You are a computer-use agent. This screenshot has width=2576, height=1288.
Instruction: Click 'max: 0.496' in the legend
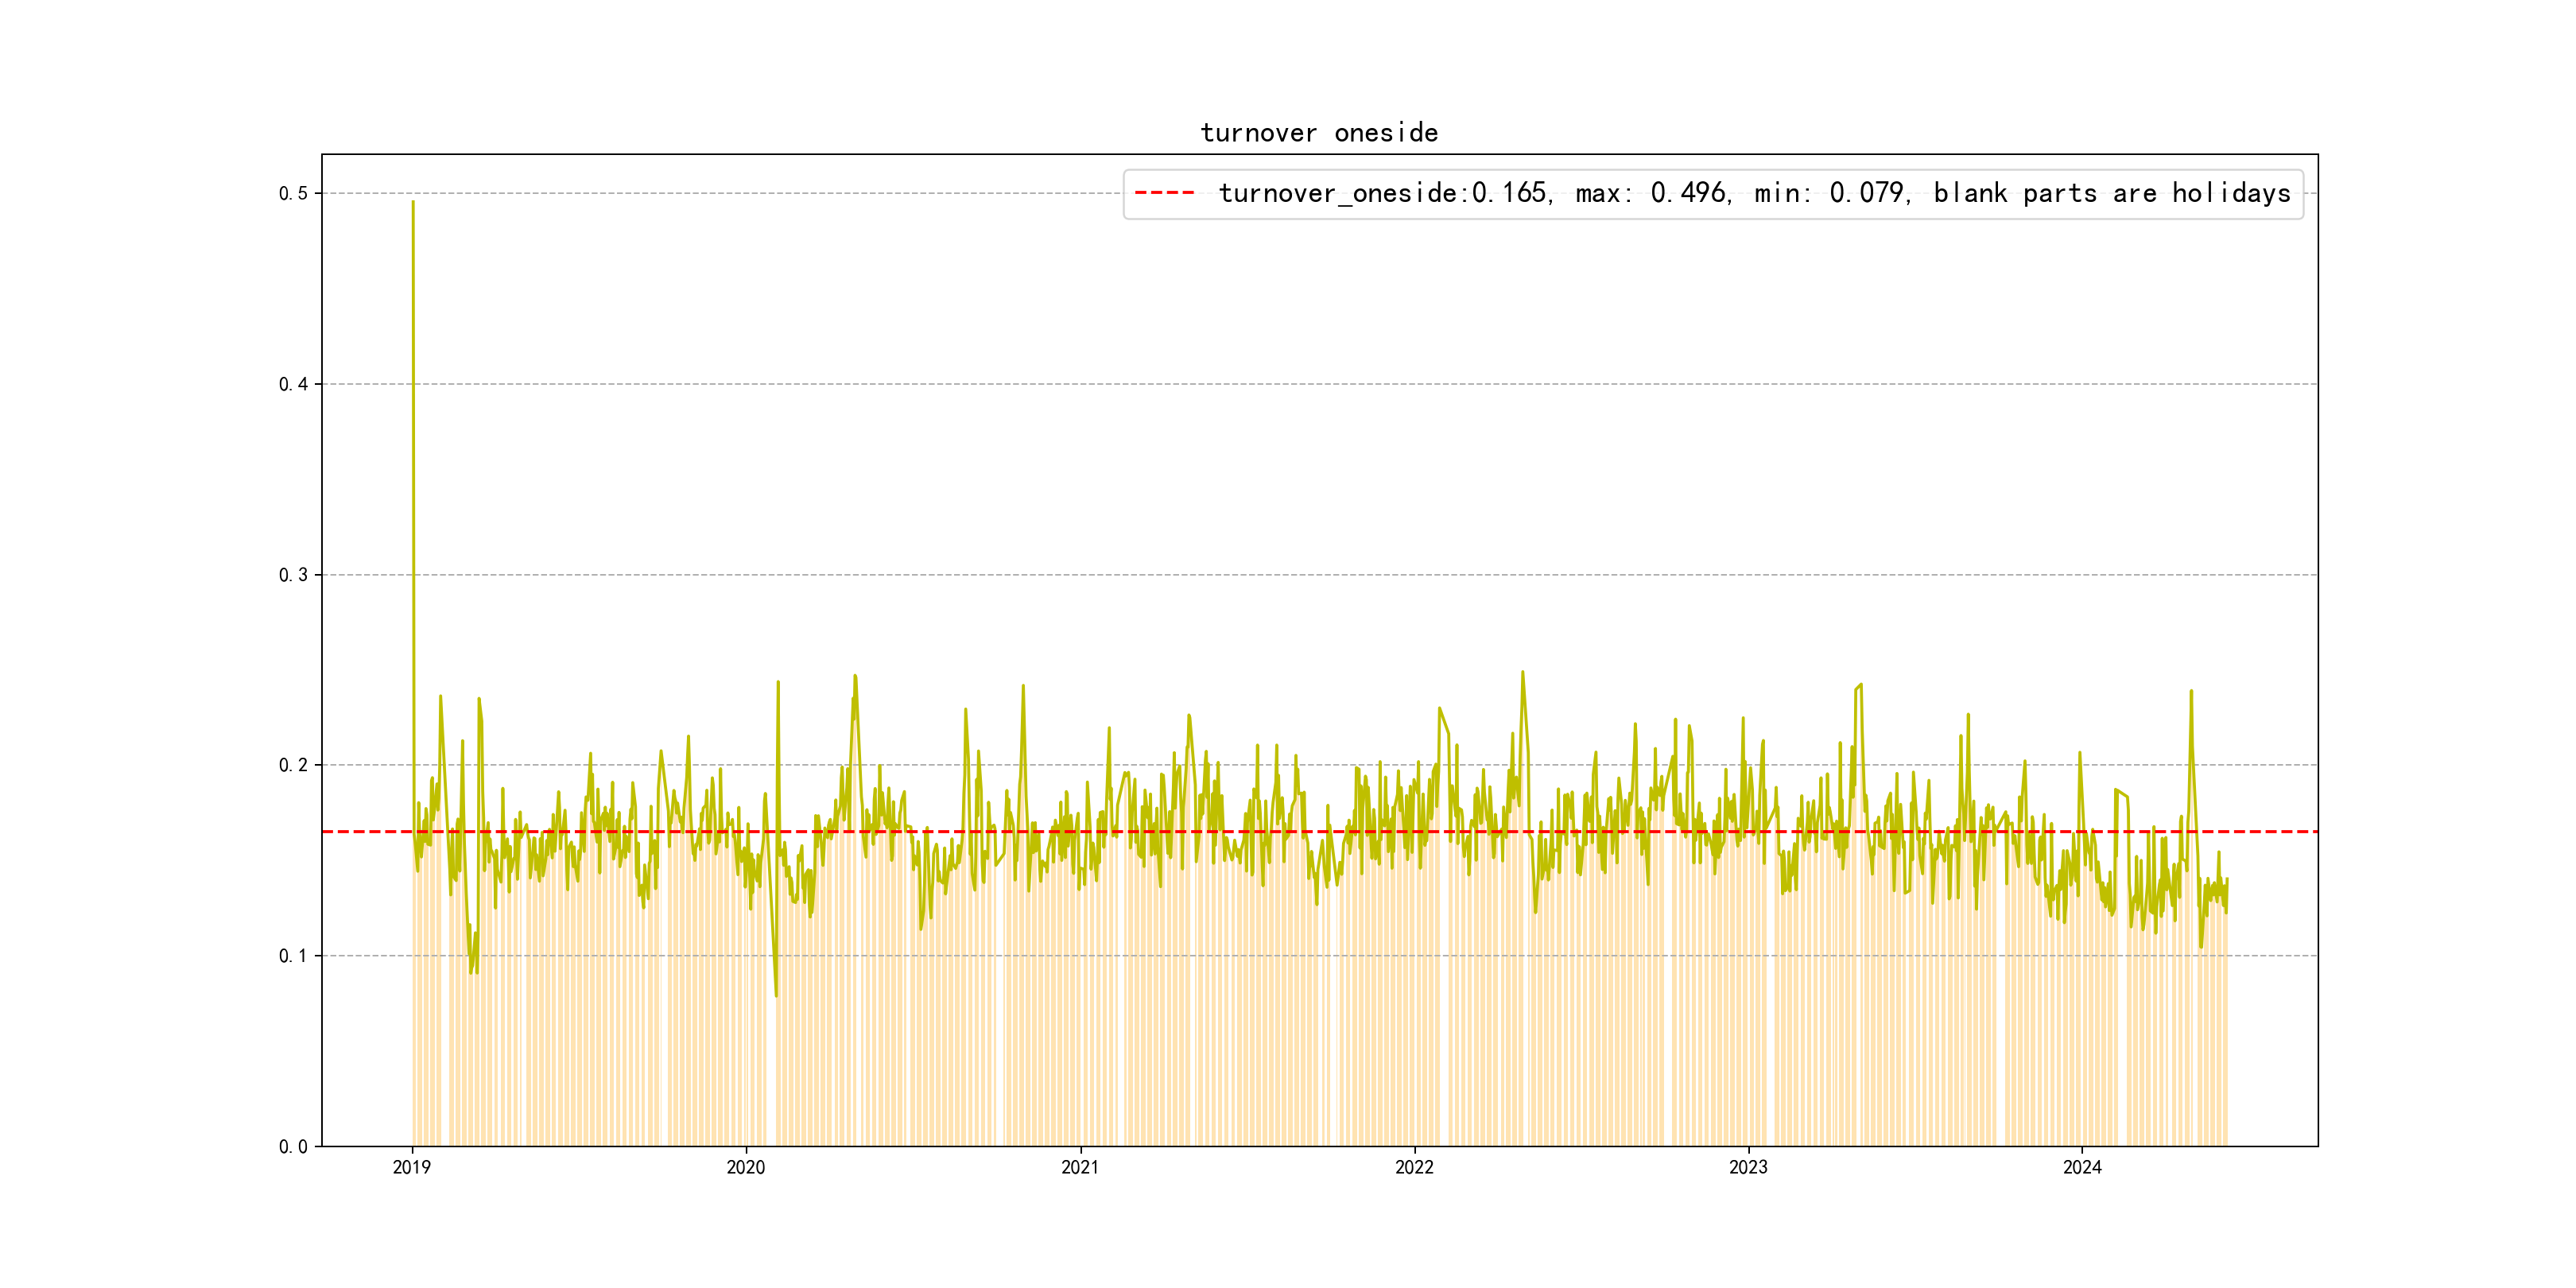(x=1652, y=193)
